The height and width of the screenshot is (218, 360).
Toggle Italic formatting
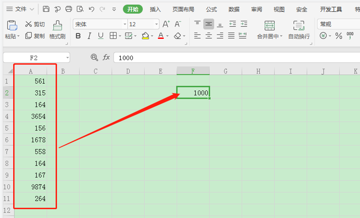[89, 36]
